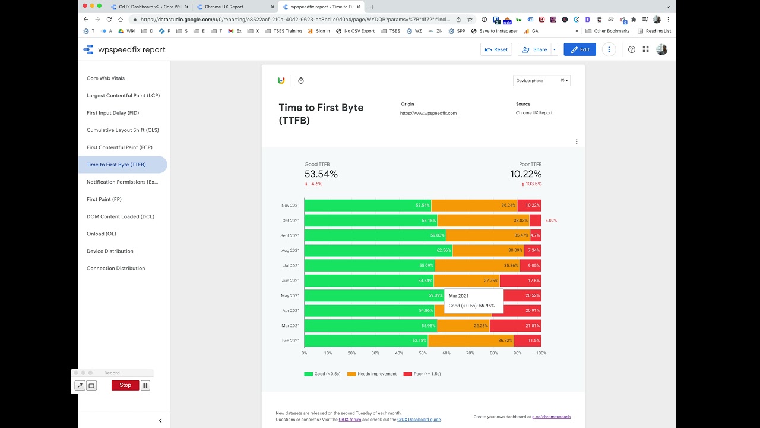Image resolution: width=760 pixels, height=428 pixels.
Task: Select the stopwatch icon in report header
Action: click(x=301, y=81)
